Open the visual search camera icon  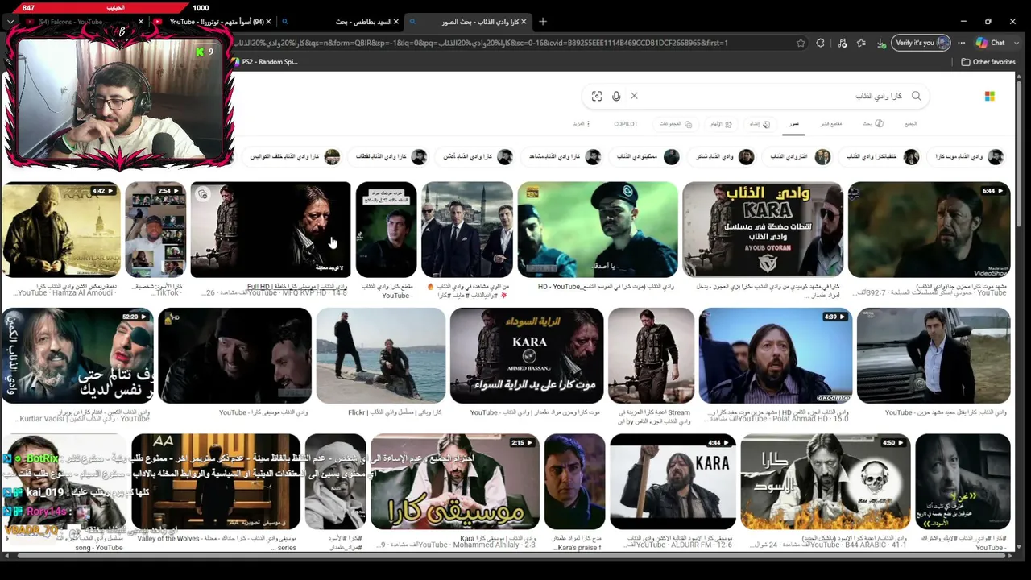point(597,96)
